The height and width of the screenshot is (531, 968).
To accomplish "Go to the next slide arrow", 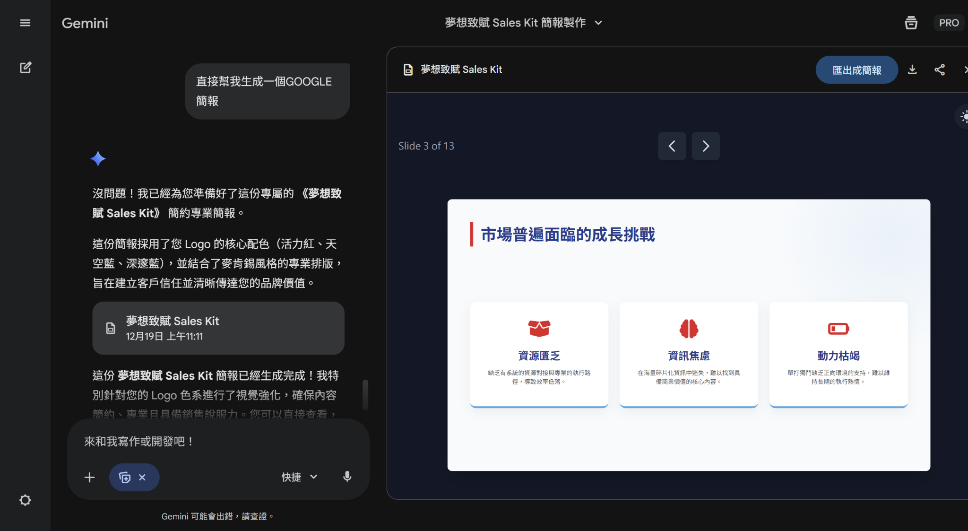I will coord(705,146).
